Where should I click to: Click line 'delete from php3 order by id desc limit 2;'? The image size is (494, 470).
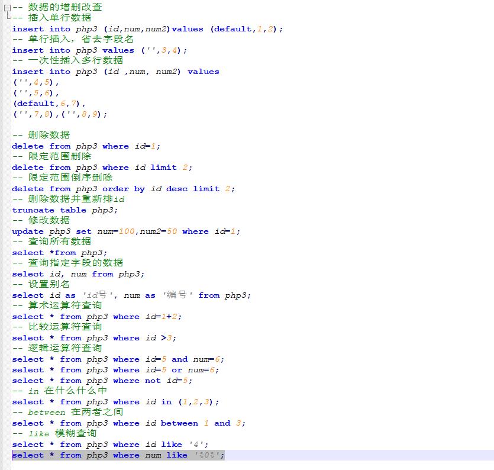[124, 189]
